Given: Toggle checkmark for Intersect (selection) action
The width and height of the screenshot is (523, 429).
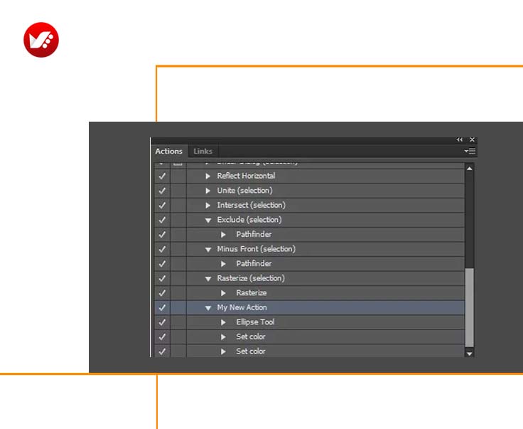Looking at the screenshot, I should pyautogui.click(x=162, y=206).
